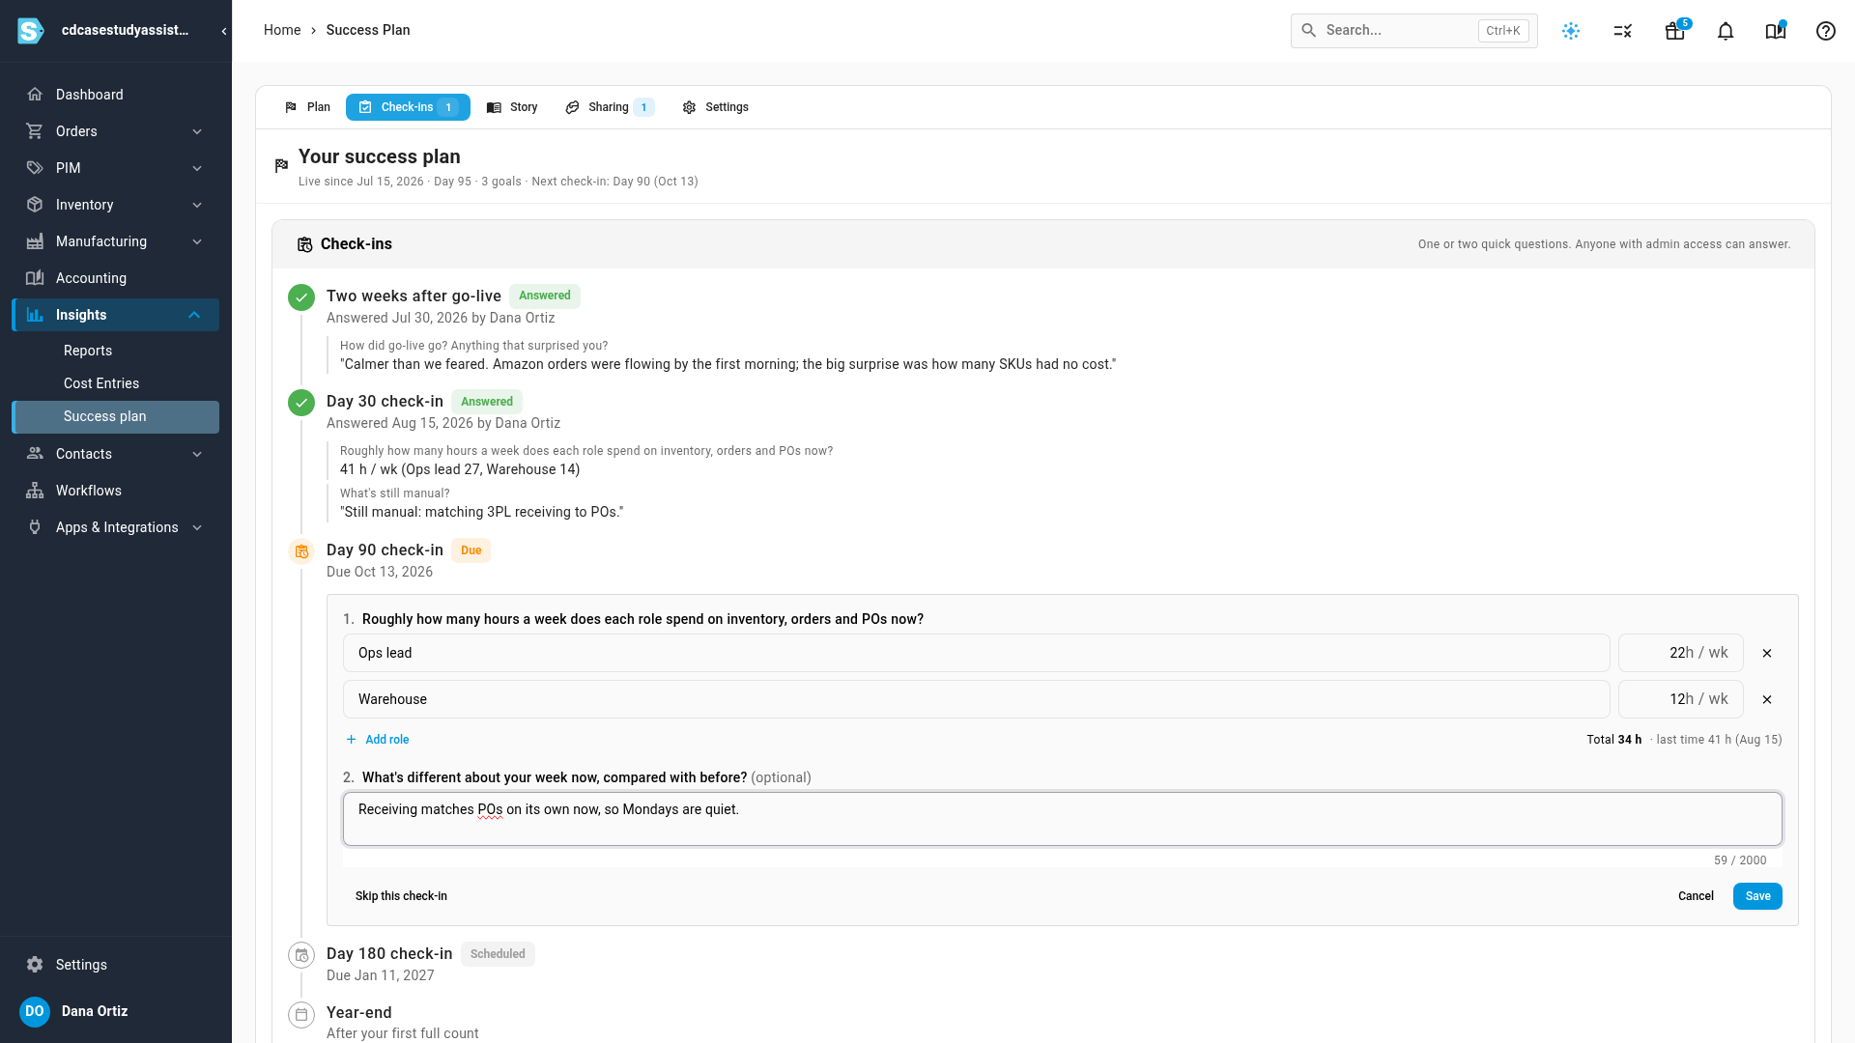Screen dimensions: 1855x1043
Task: Collapse the Insights menu
Action: pyautogui.click(x=194, y=315)
